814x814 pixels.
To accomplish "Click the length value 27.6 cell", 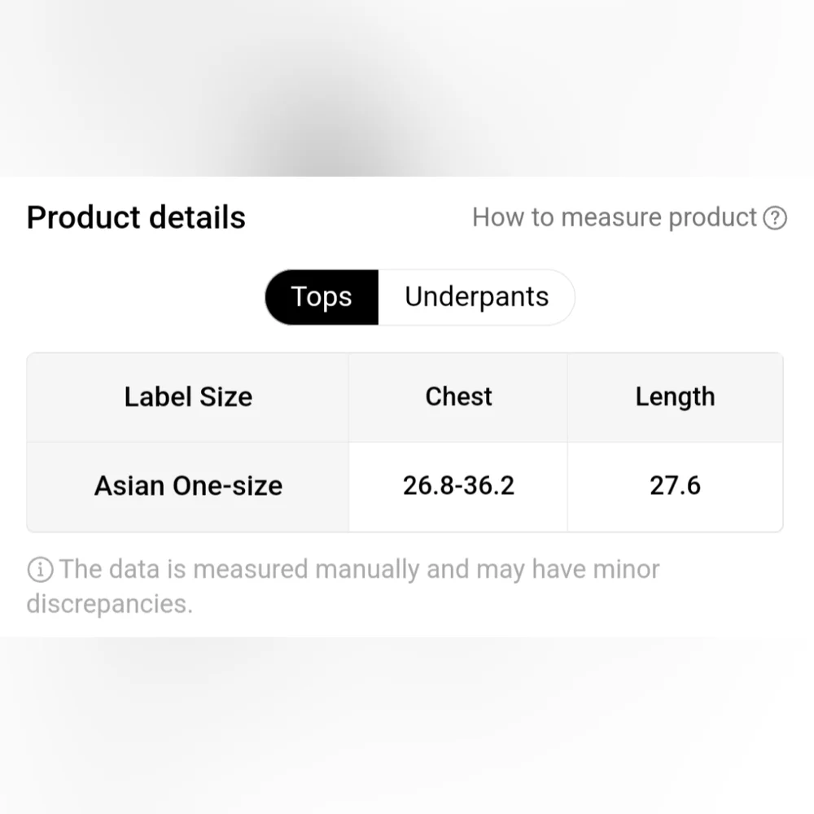I will [676, 487].
